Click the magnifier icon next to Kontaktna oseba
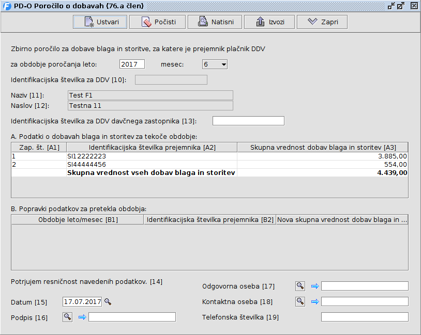The image size is (421, 335). coord(300,301)
